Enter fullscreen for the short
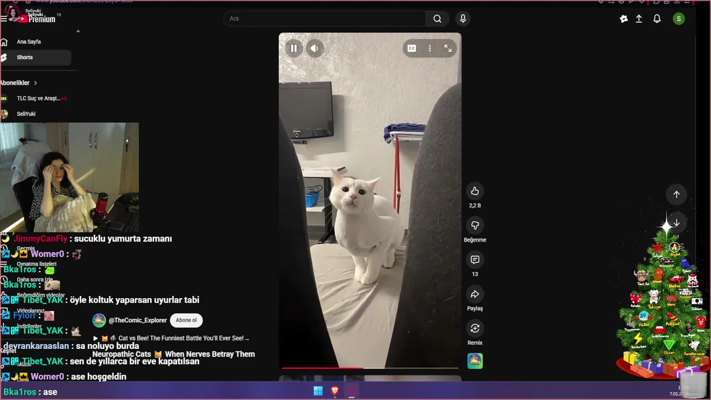 [448, 48]
